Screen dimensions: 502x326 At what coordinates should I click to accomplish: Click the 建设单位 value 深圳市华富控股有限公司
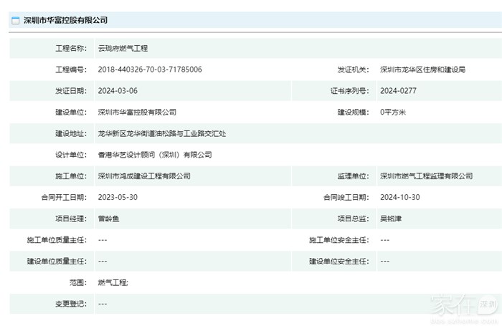(x=136, y=112)
